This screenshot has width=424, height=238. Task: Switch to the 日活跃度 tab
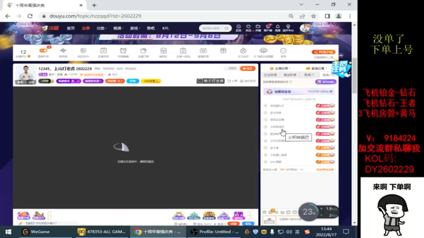click(270, 75)
